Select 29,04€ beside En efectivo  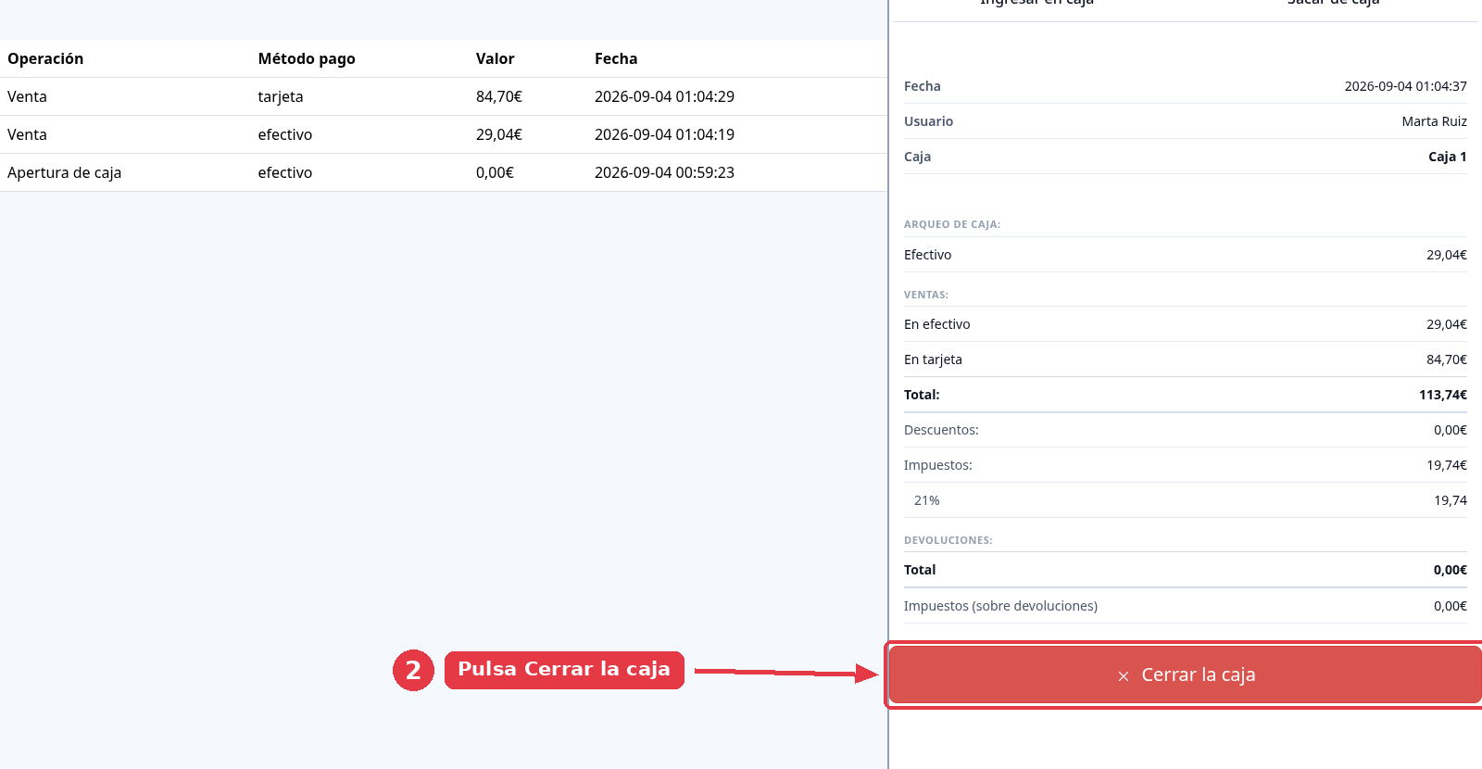coord(1446,324)
